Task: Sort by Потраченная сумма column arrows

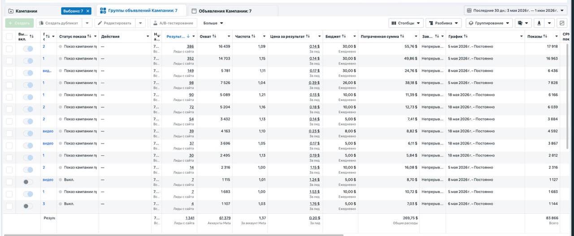Action: tap(402, 36)
